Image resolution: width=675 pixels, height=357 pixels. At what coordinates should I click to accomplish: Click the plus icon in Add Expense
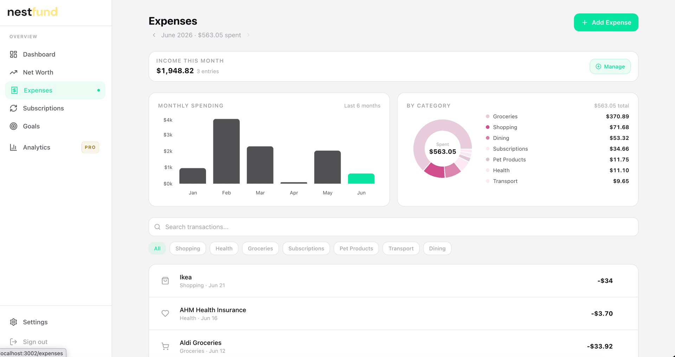[x=585, y=22]
